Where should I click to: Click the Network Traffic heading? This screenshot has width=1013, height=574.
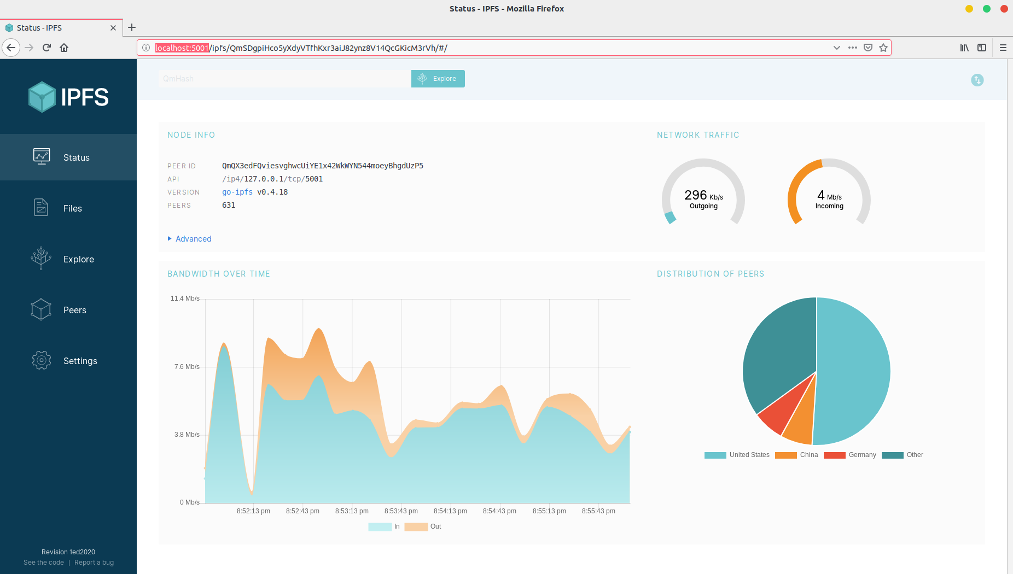698,135
